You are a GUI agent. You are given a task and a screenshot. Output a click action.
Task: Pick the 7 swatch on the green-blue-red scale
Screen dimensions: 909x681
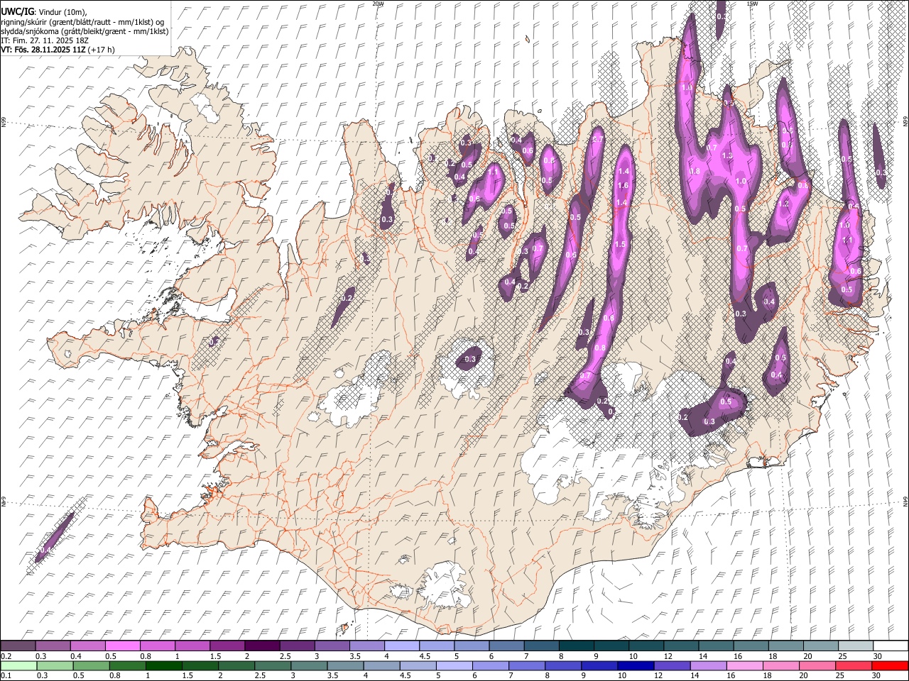point(526,665)
